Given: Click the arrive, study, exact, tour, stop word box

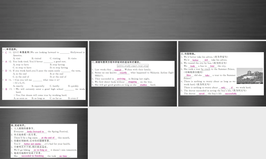Looking at the screenshot, I should coord(133,66).
